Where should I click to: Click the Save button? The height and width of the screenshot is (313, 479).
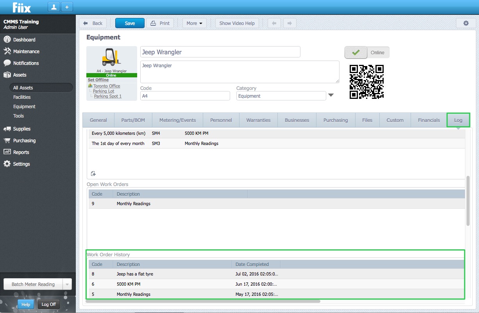coord(130,23)
